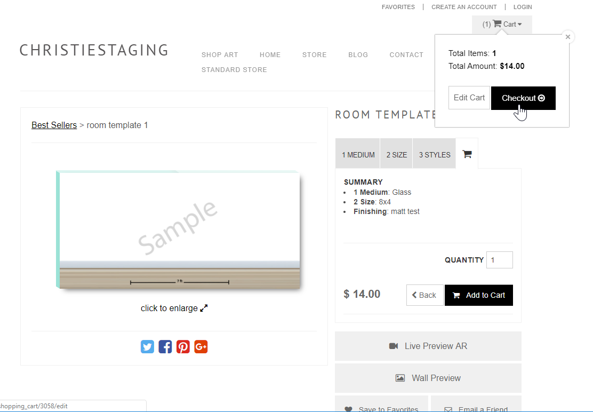Open Edit Cart from the popup

click(469, 98)
